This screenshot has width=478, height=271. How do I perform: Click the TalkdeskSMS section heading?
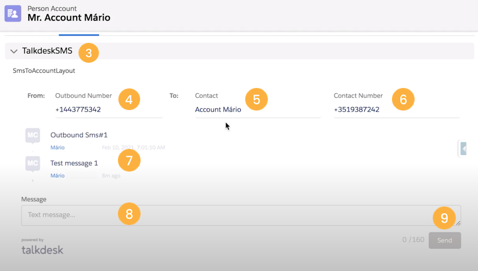47,51
